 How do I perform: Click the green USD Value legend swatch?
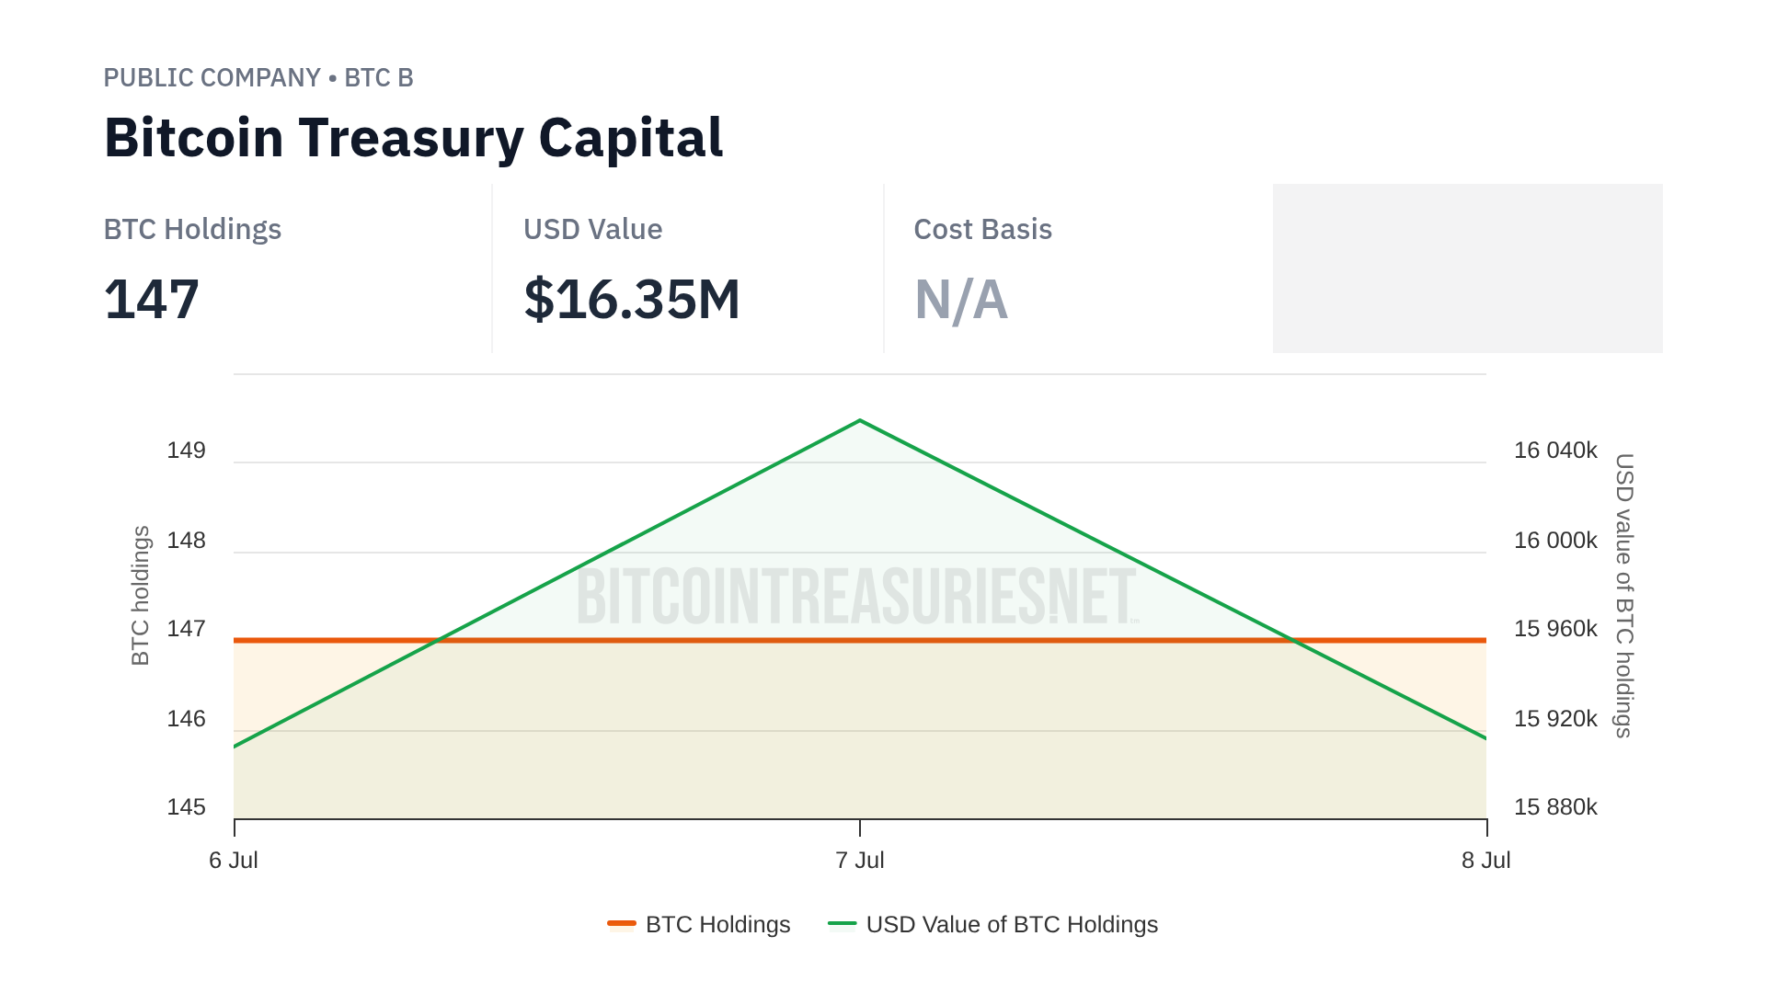[842, 923]
